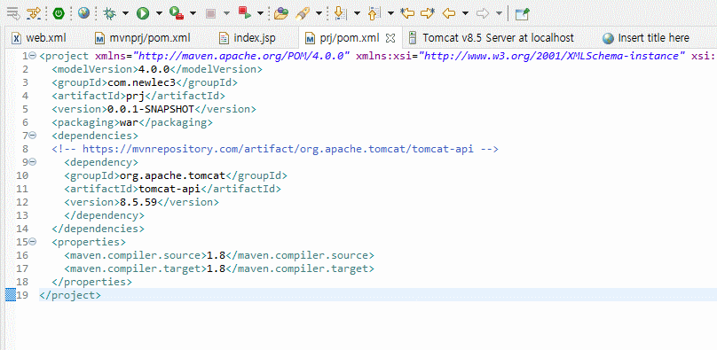Click the blue marker beside line 19
Image resolution: width=717 pixels, height=350 pixels.
click(x=10, y=295)
